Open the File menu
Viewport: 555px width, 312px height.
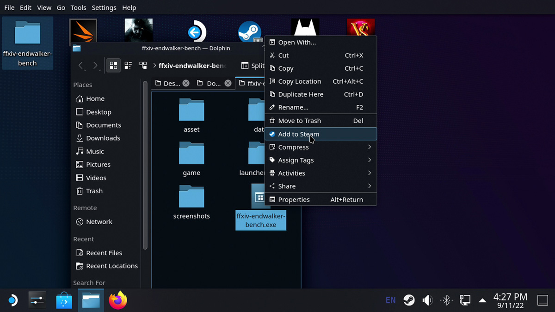click(9, 7)
